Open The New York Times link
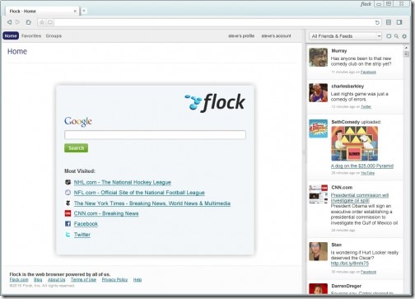 click(152, 203)
